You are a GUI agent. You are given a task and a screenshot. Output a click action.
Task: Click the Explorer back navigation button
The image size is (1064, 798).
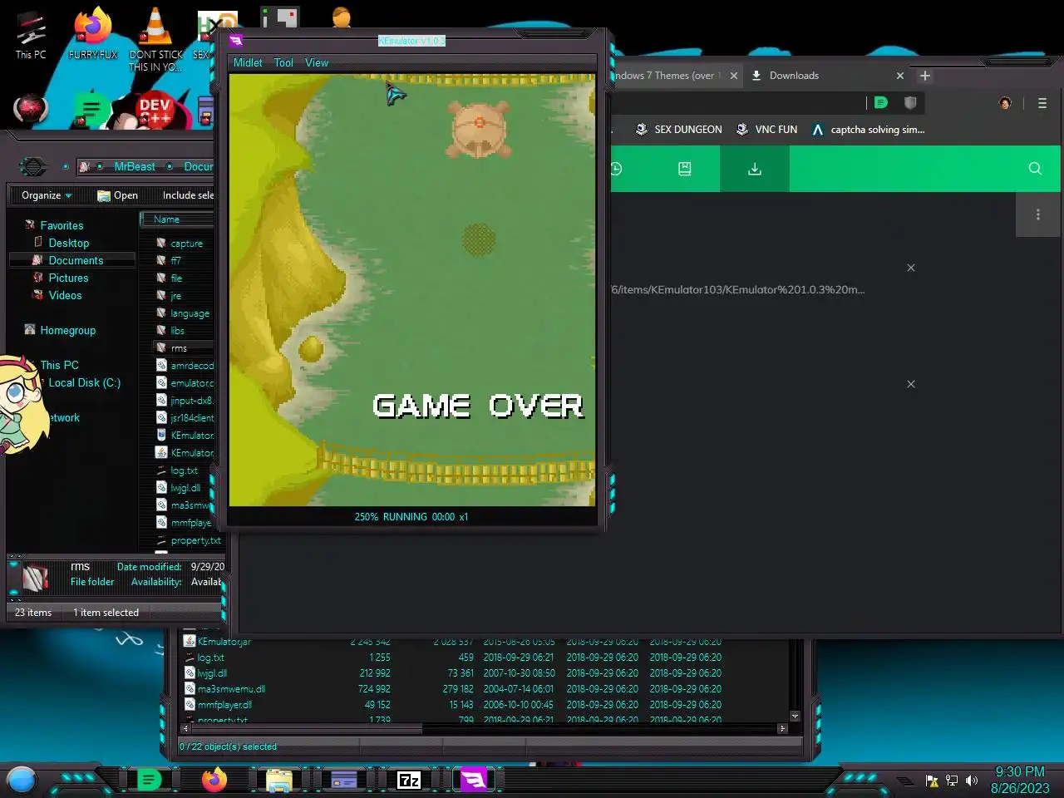[x=32, y=166]
